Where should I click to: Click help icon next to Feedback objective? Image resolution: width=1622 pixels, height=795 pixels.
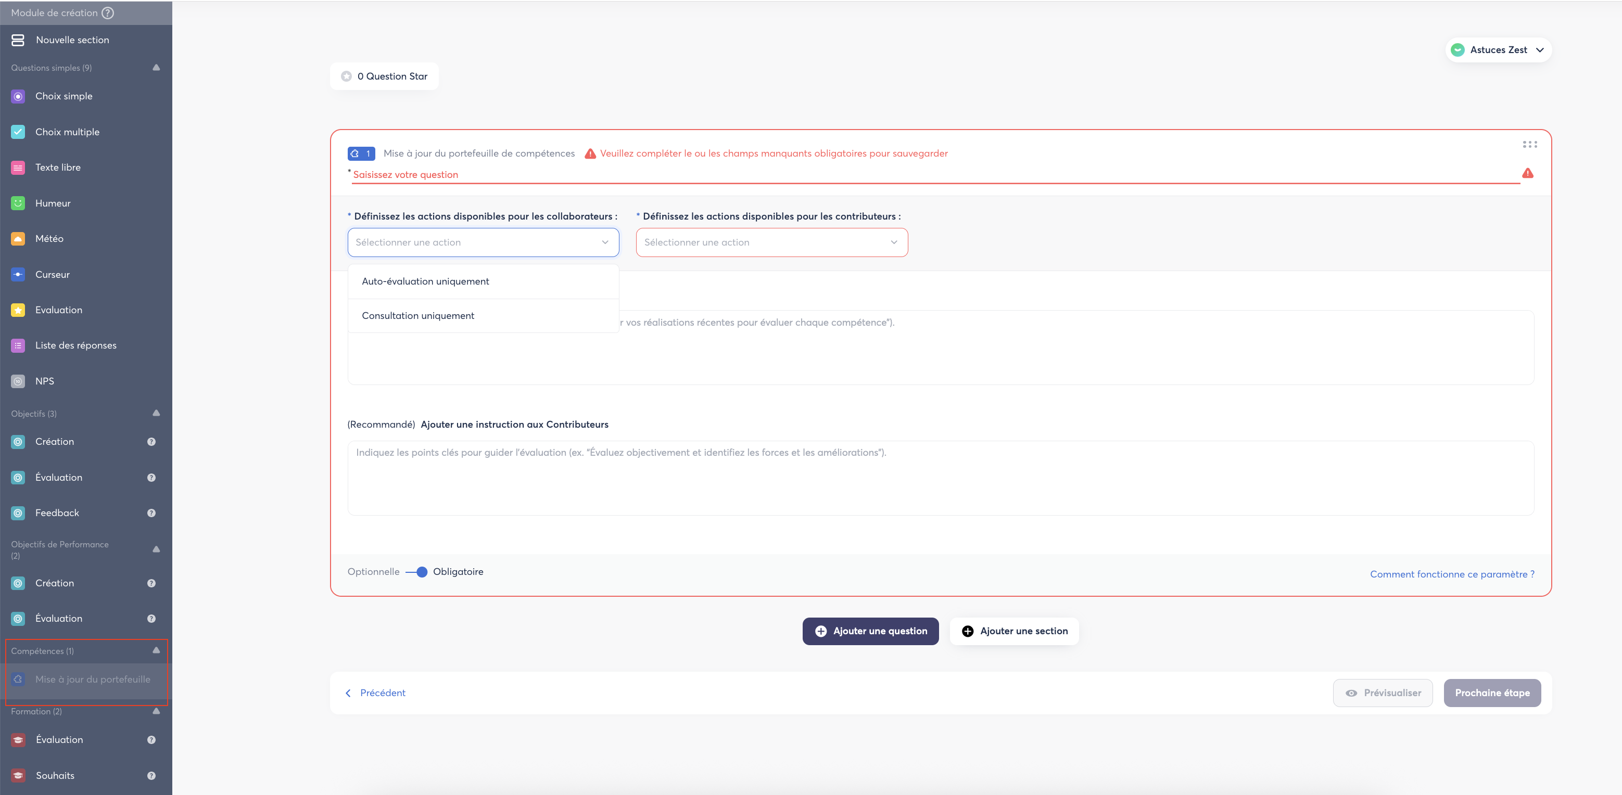(x=151, y=513)
